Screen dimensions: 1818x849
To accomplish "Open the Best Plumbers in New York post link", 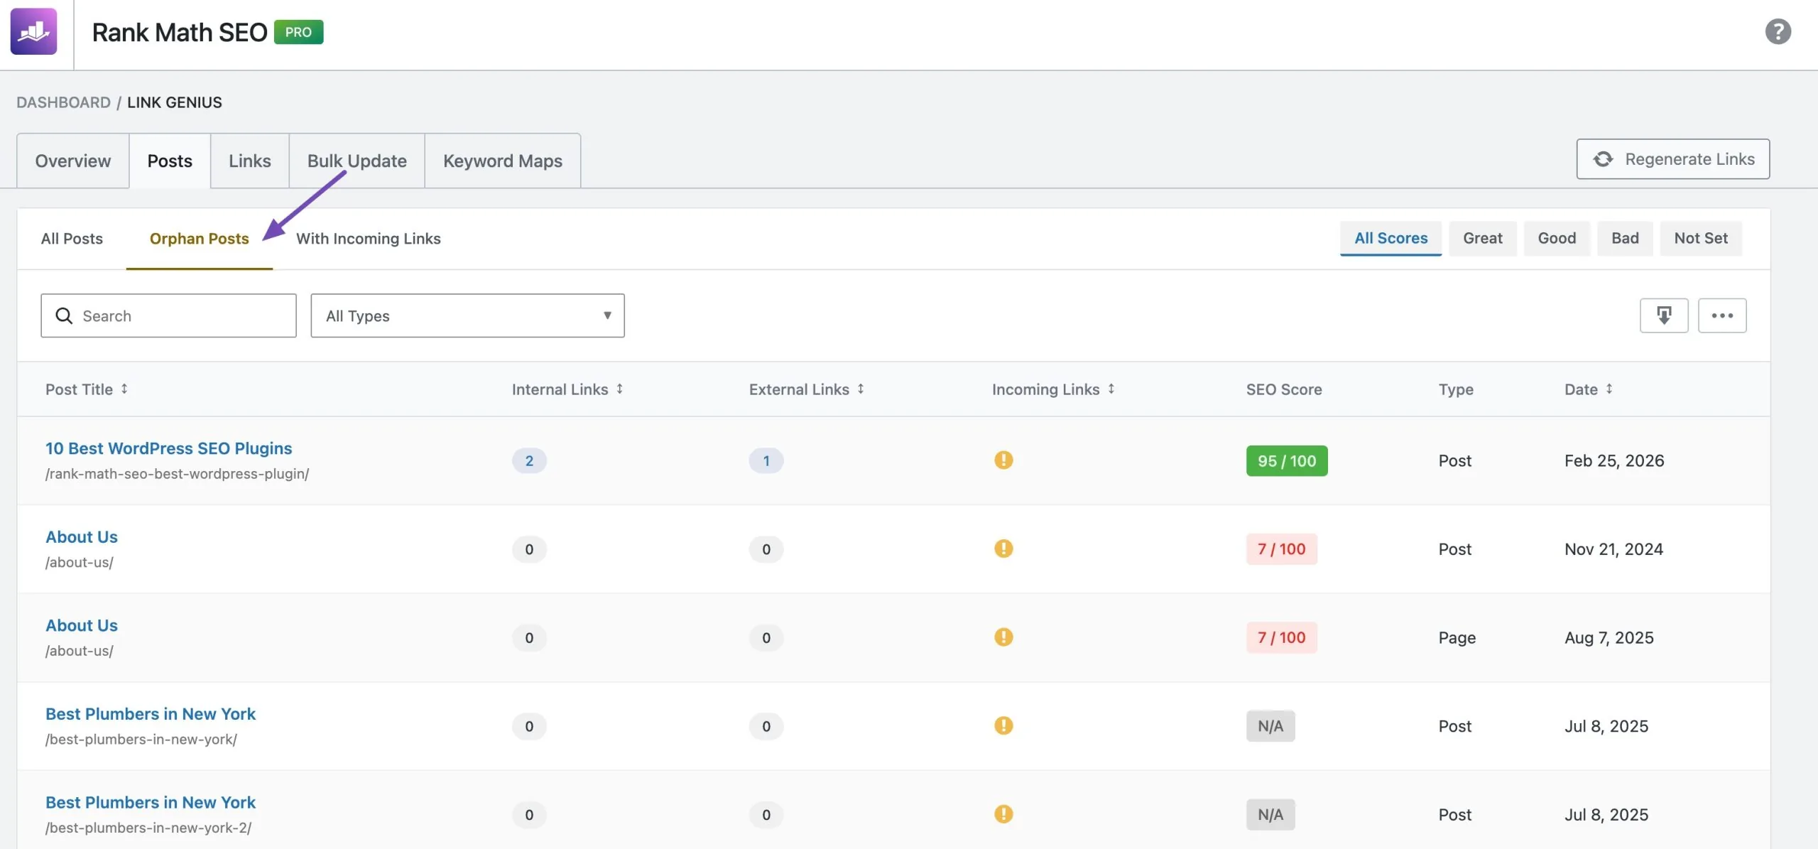I will pyautogui.click(x=150, y=714).
